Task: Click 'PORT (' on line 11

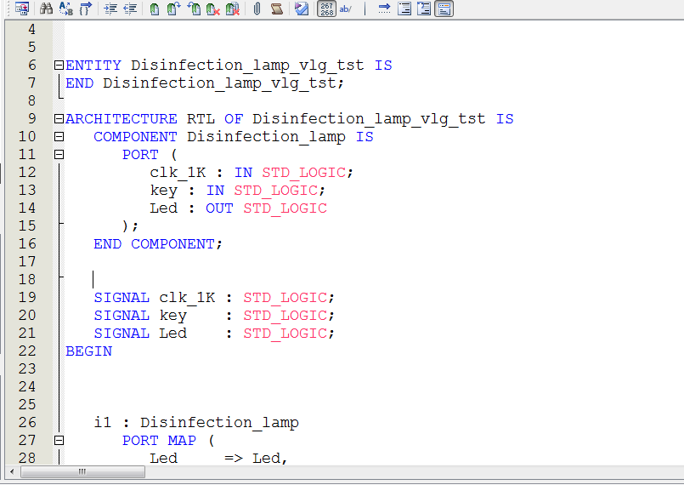Action: [150, 155]
